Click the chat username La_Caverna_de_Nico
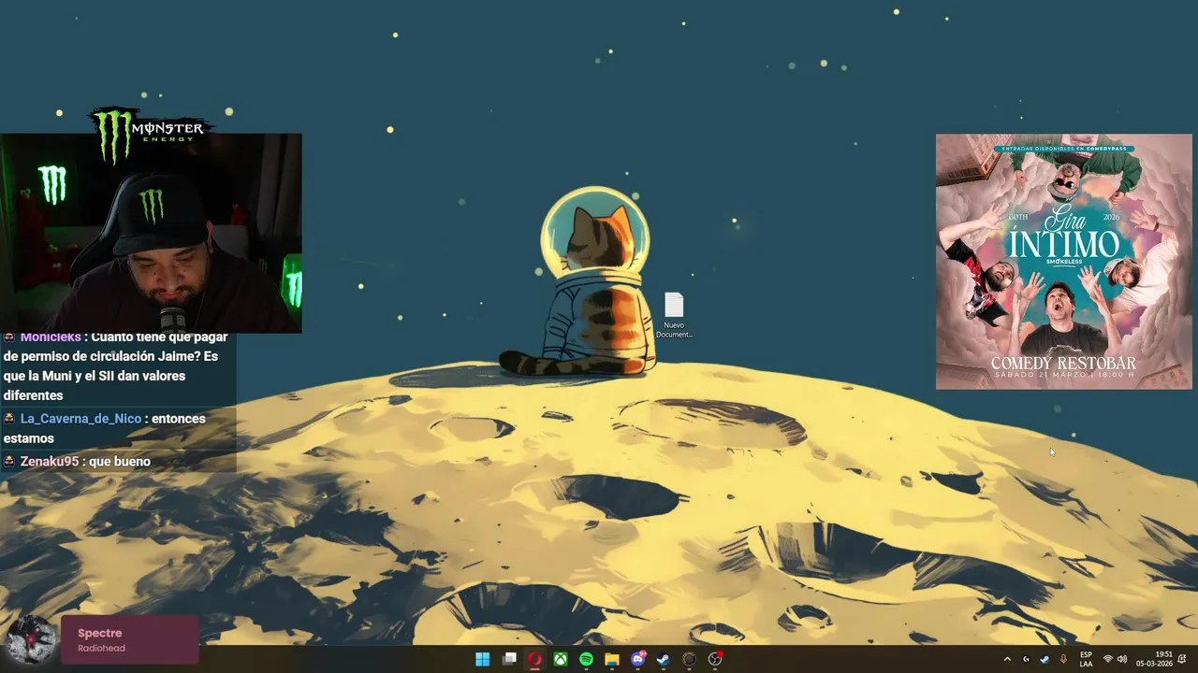Viewport: 1198px width, 673px height. click(80, 419)
